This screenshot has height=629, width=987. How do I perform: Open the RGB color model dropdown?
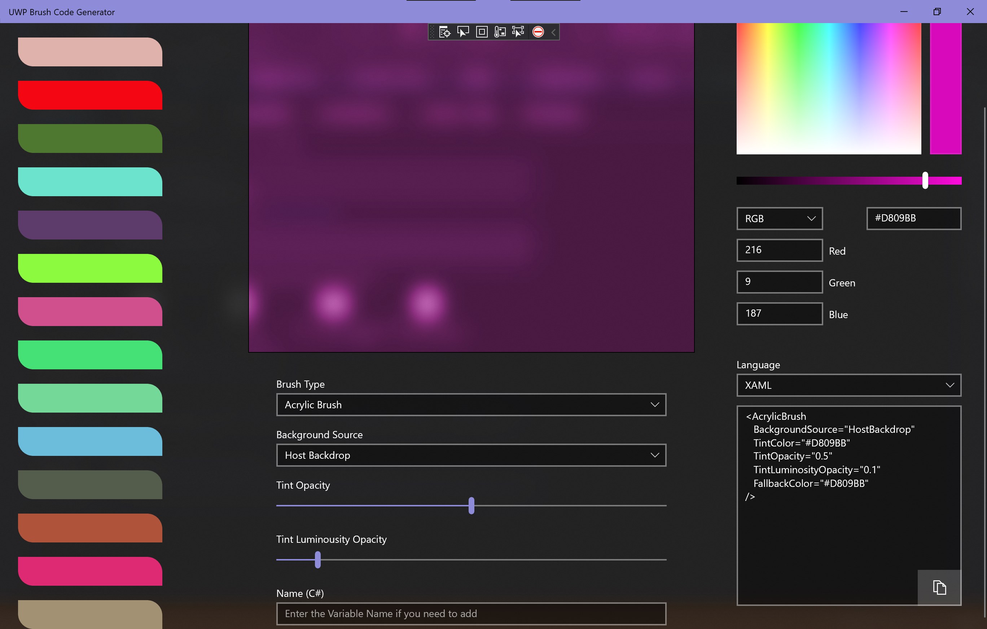click(x=779, y=219)
